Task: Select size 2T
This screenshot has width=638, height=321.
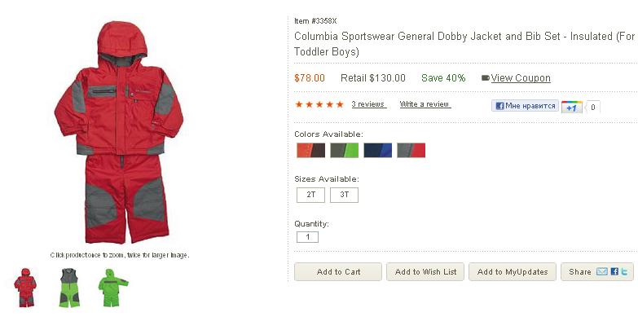Action: [x=311, y=195]
